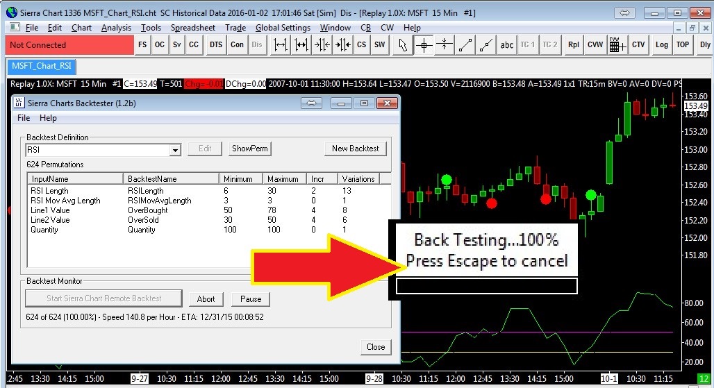Open the Trade menu
The image size is (714, 388).
pos(235,28)
